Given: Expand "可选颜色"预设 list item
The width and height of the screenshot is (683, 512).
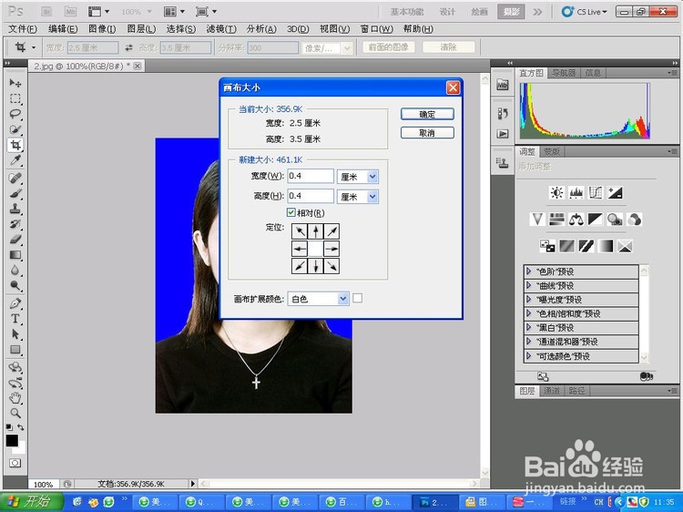Looking at the screenshot, I should pos(529,356).
